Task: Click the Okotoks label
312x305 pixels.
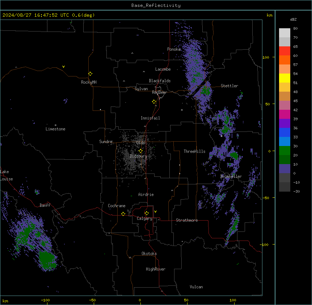Action: click(x=149, y=254)
